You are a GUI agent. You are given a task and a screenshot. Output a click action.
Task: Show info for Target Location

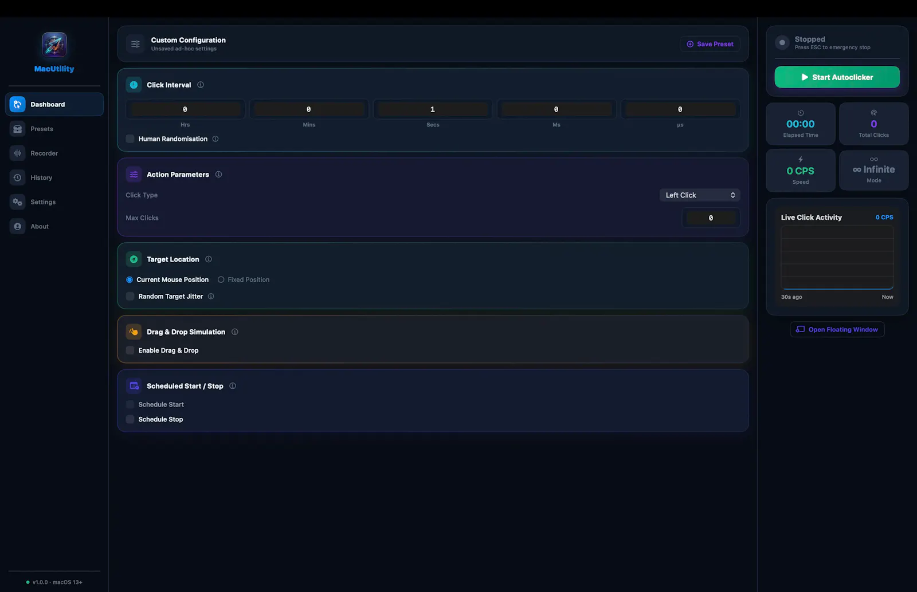click(x=209, y=259)
